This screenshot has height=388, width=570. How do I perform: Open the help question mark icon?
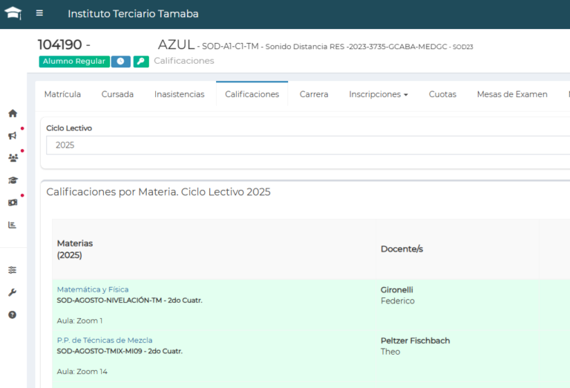click(x=13, y=315)
